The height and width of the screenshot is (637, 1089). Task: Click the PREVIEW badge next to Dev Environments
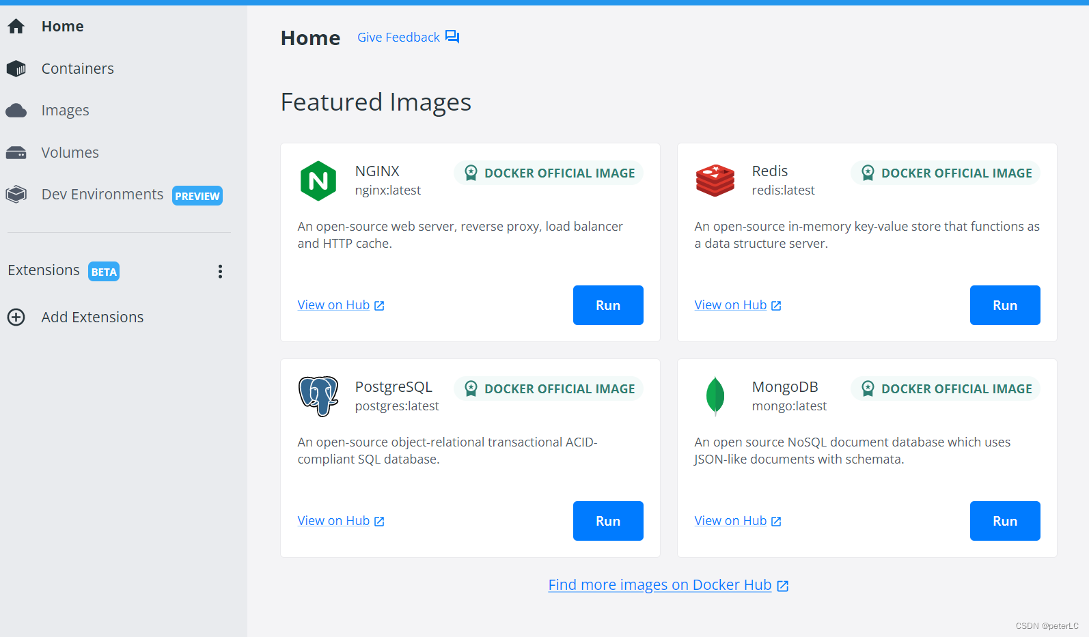[x=197, y=196]
